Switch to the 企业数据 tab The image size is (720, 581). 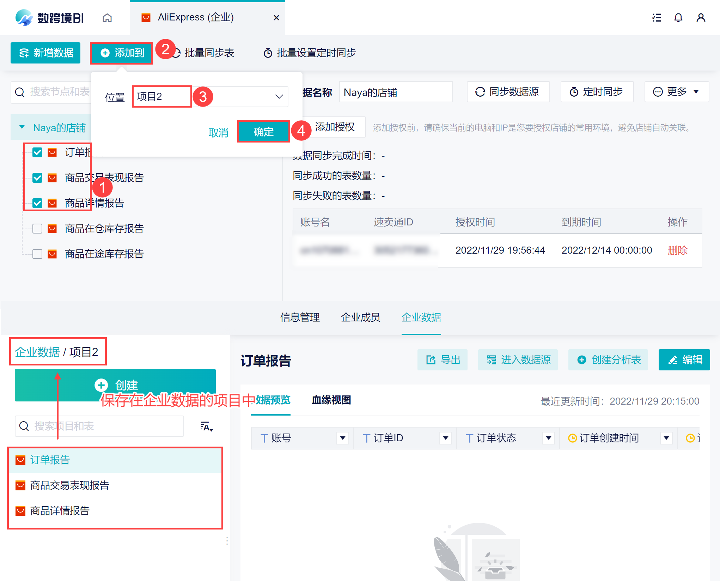point(421,317)
